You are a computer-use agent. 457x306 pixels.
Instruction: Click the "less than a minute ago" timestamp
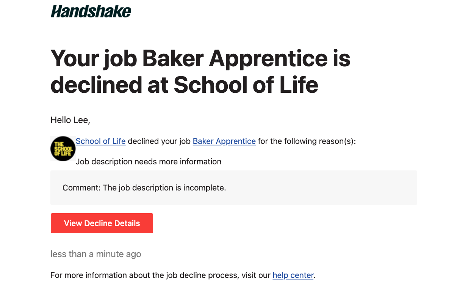(x=95, y=254)
